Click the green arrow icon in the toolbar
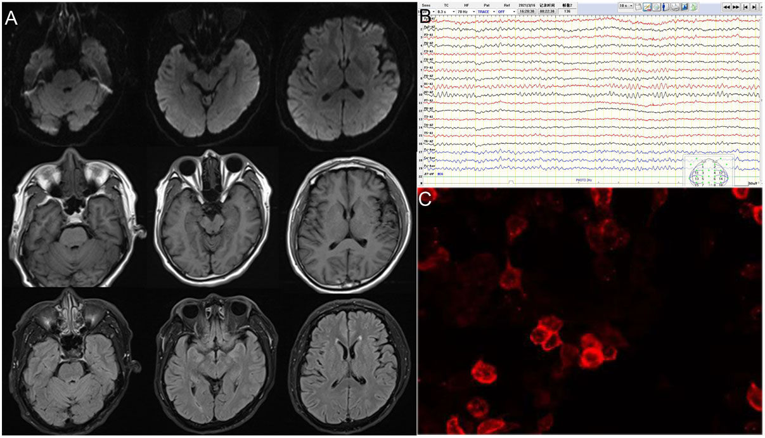This screenshot has height=438, width=765. (695, 6)
